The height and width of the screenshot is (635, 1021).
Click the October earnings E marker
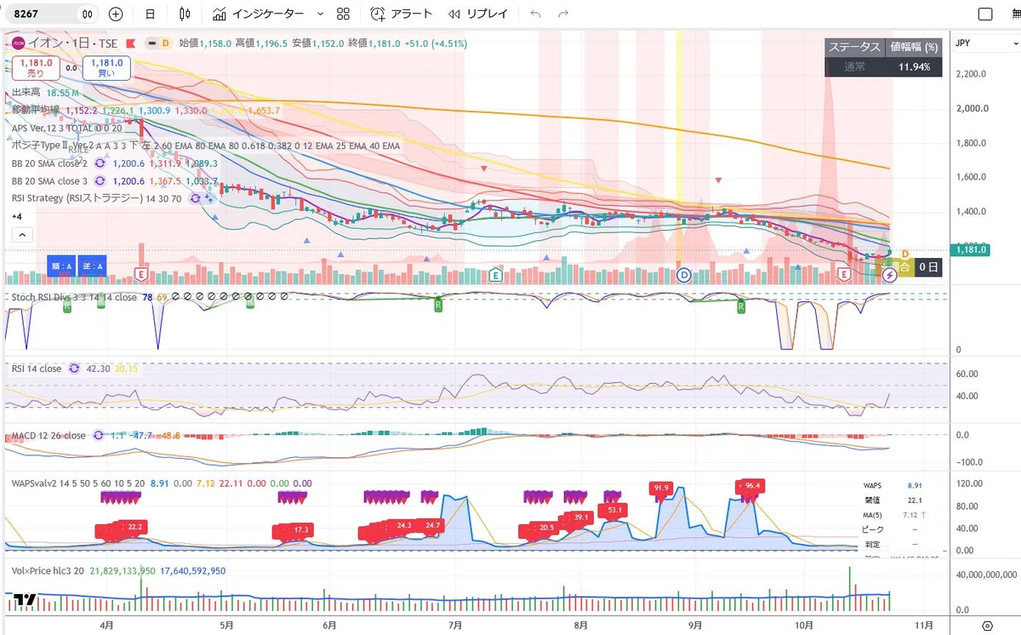(844, 274)
